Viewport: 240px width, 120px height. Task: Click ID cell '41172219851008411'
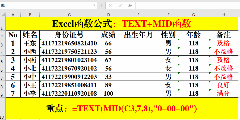click(69, 85)
